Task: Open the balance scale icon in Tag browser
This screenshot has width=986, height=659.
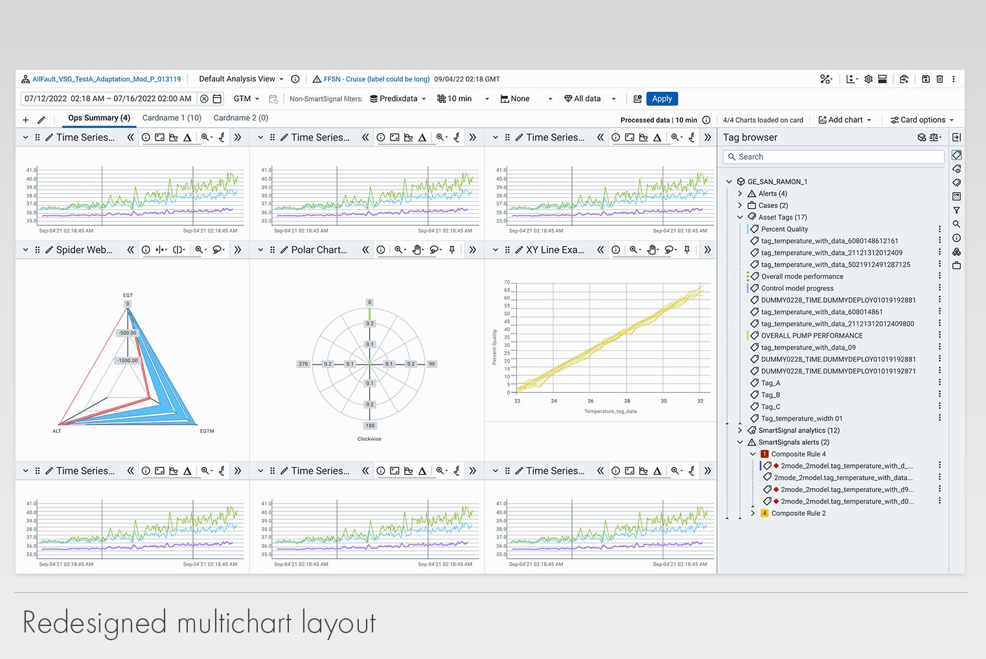Action: [x=935, y=137]
